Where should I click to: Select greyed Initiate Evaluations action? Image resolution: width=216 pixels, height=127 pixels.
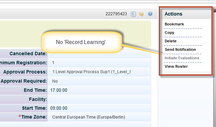182,58
